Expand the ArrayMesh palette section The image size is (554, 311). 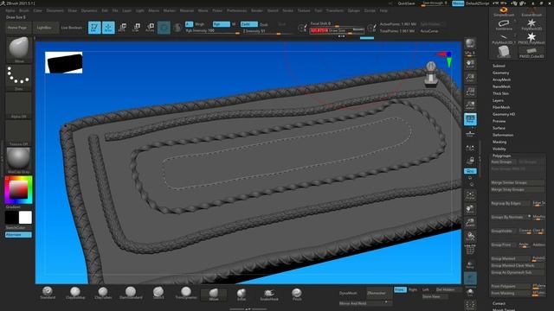coord(502,79)
